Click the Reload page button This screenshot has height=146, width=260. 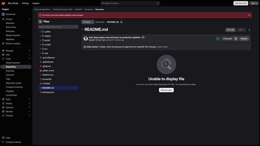pyautogui.click(x=166, y=90)
